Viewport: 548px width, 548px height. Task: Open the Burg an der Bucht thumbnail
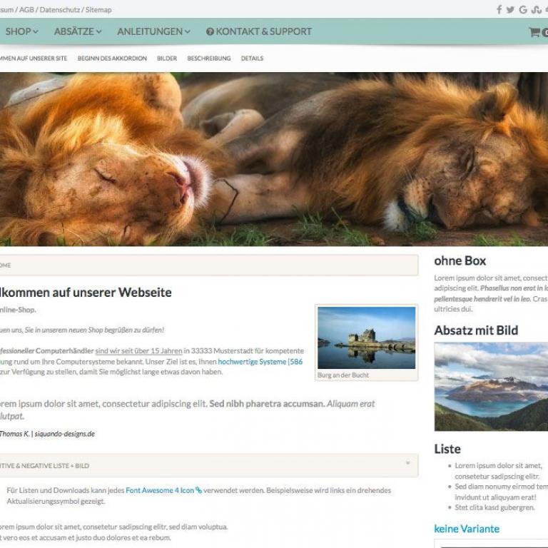point(367,338)
